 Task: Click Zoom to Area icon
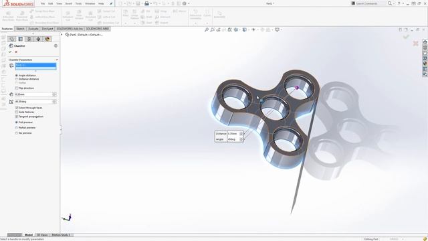(213, 29)
